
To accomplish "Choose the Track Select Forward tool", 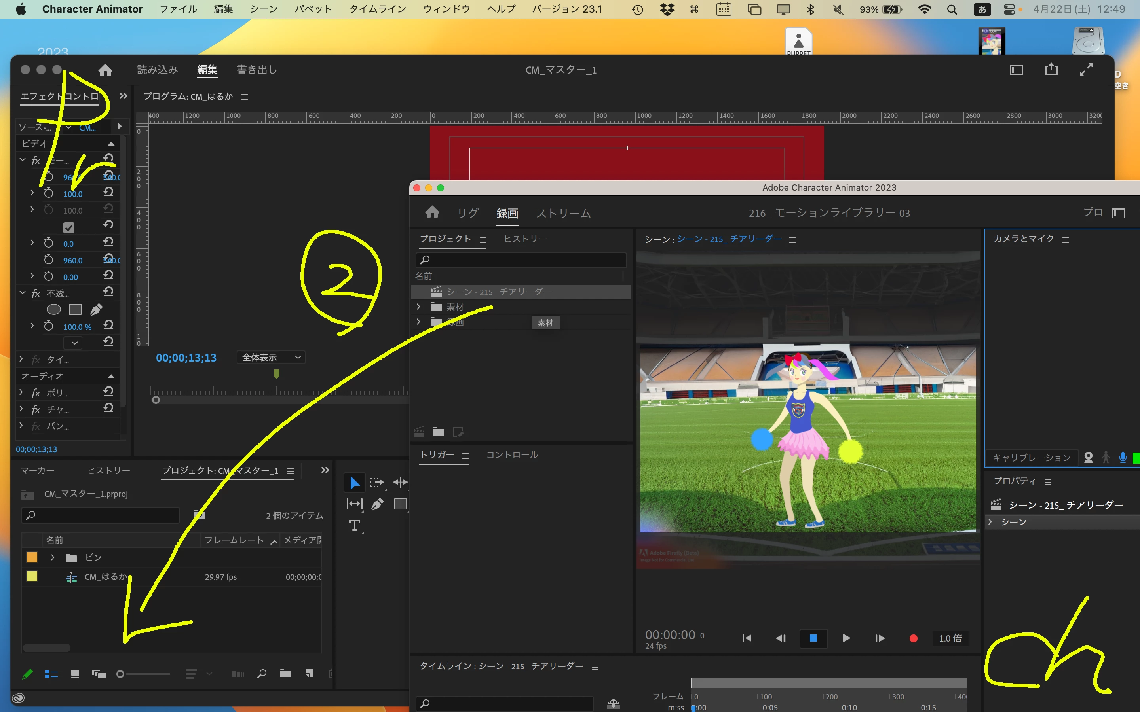I will click(377, 483).
